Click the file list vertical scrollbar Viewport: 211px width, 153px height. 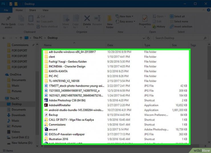pos(209,94)
